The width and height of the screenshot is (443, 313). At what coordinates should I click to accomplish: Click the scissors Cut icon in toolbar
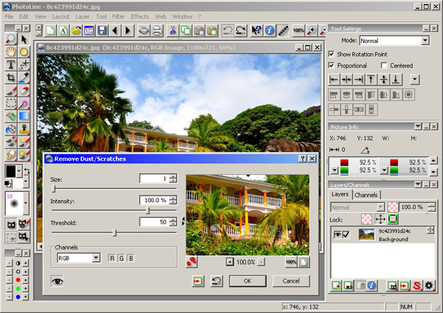173,31
